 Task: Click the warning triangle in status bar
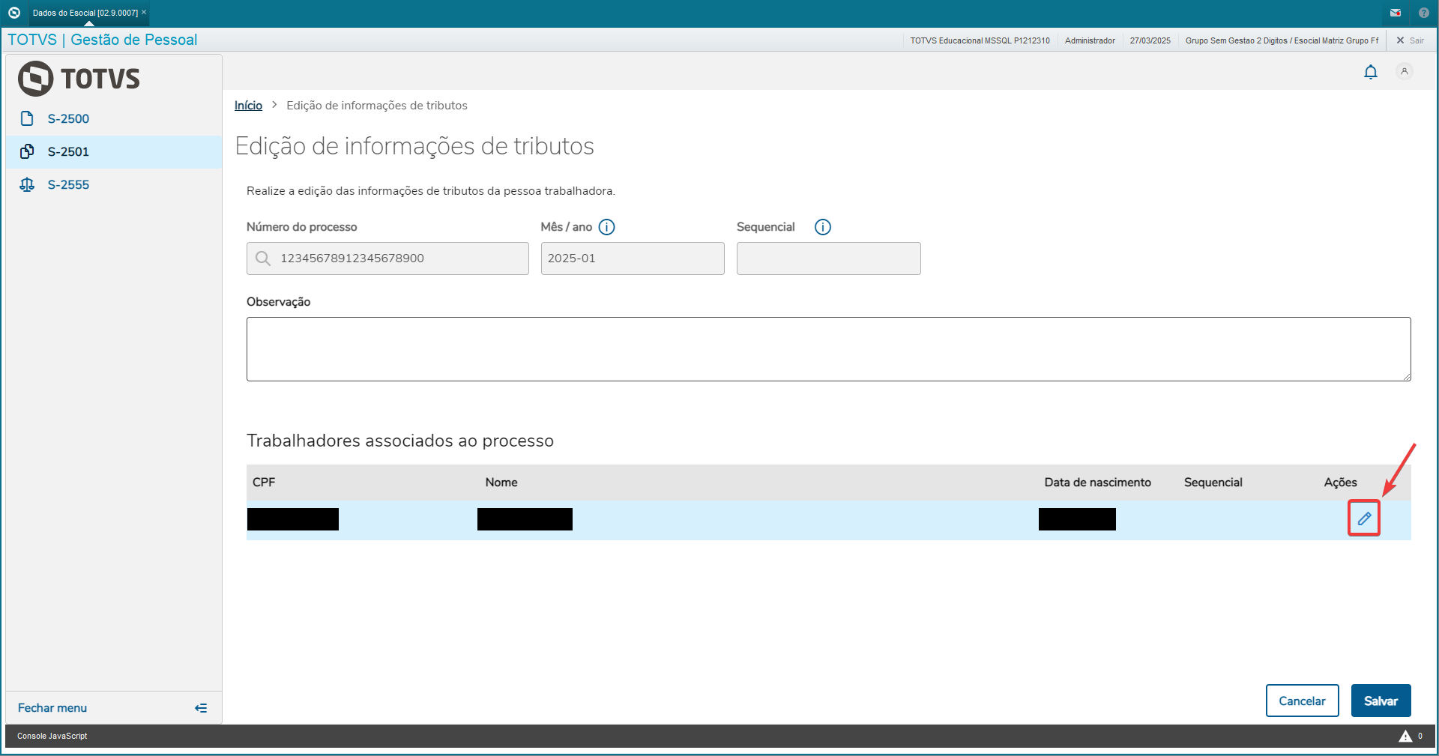1405,736
